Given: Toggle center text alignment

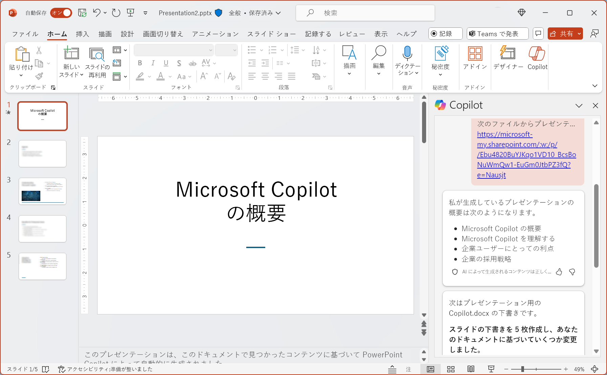Looking at the screenshot, I should 265,76.
